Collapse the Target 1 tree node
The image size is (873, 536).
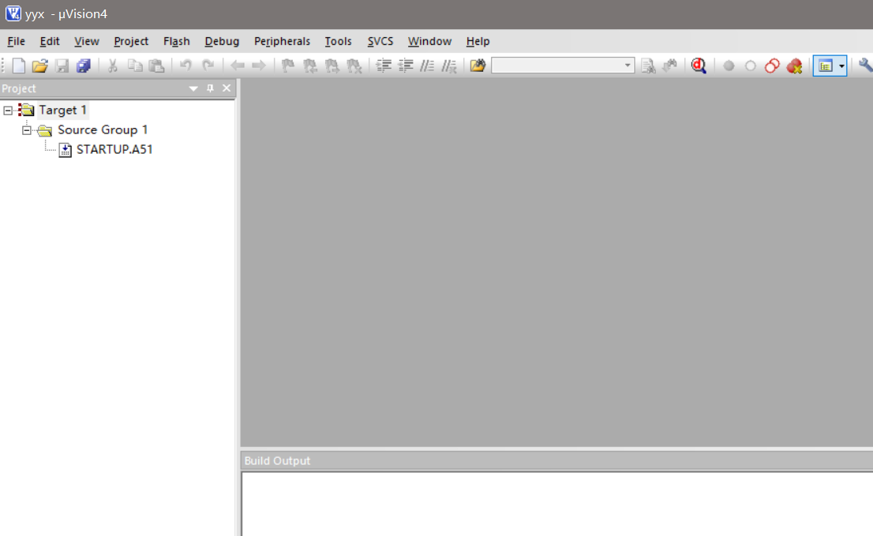[8, 111]
